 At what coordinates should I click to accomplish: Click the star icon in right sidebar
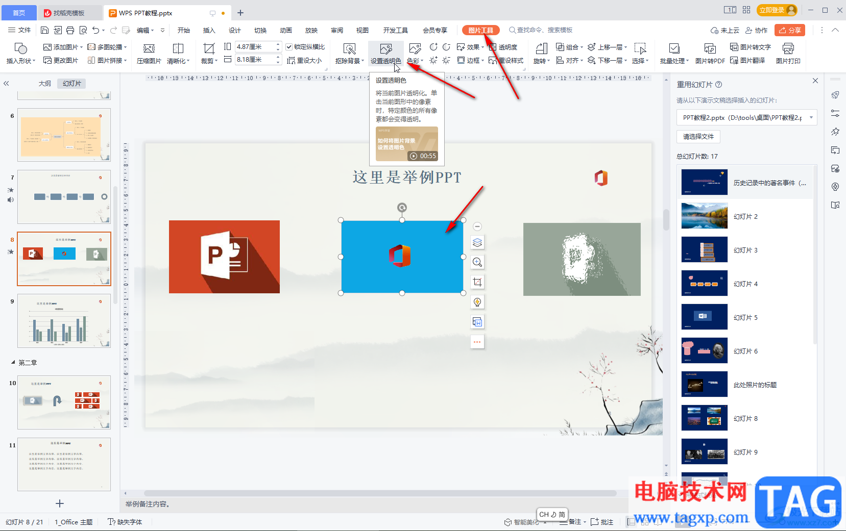[835, 132]
